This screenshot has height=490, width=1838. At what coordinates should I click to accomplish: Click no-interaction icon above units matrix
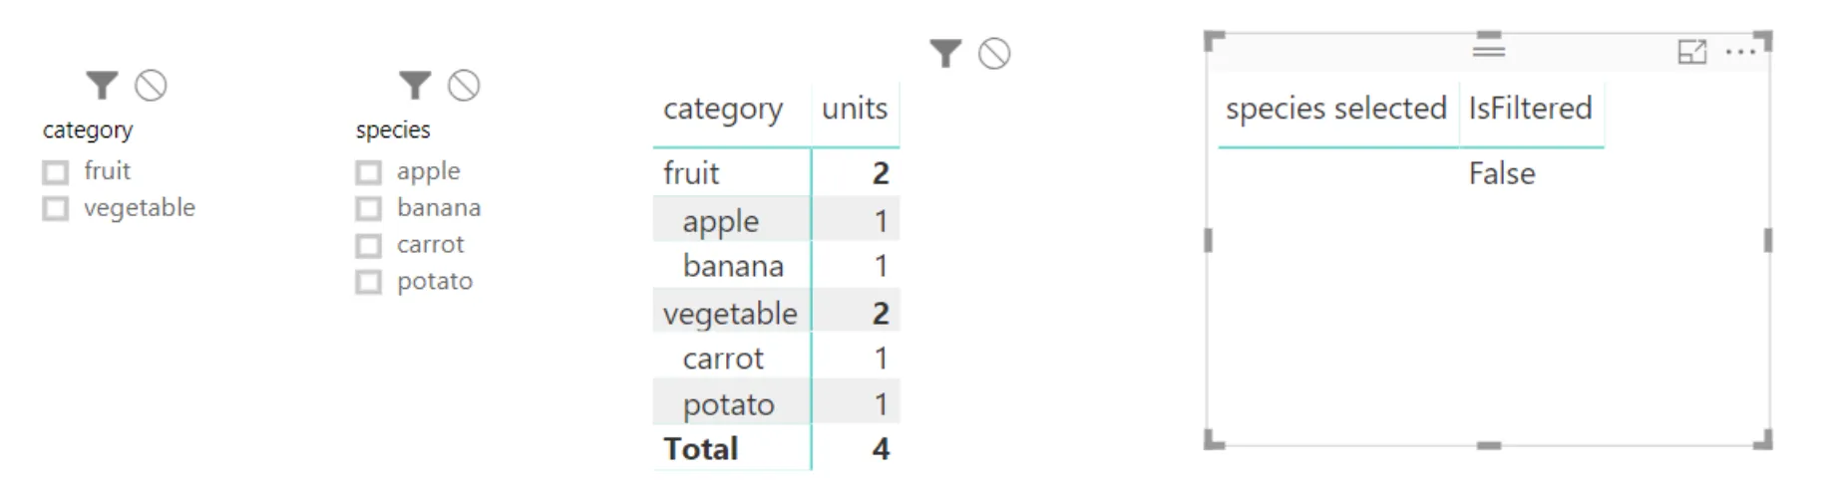(994, 53)
